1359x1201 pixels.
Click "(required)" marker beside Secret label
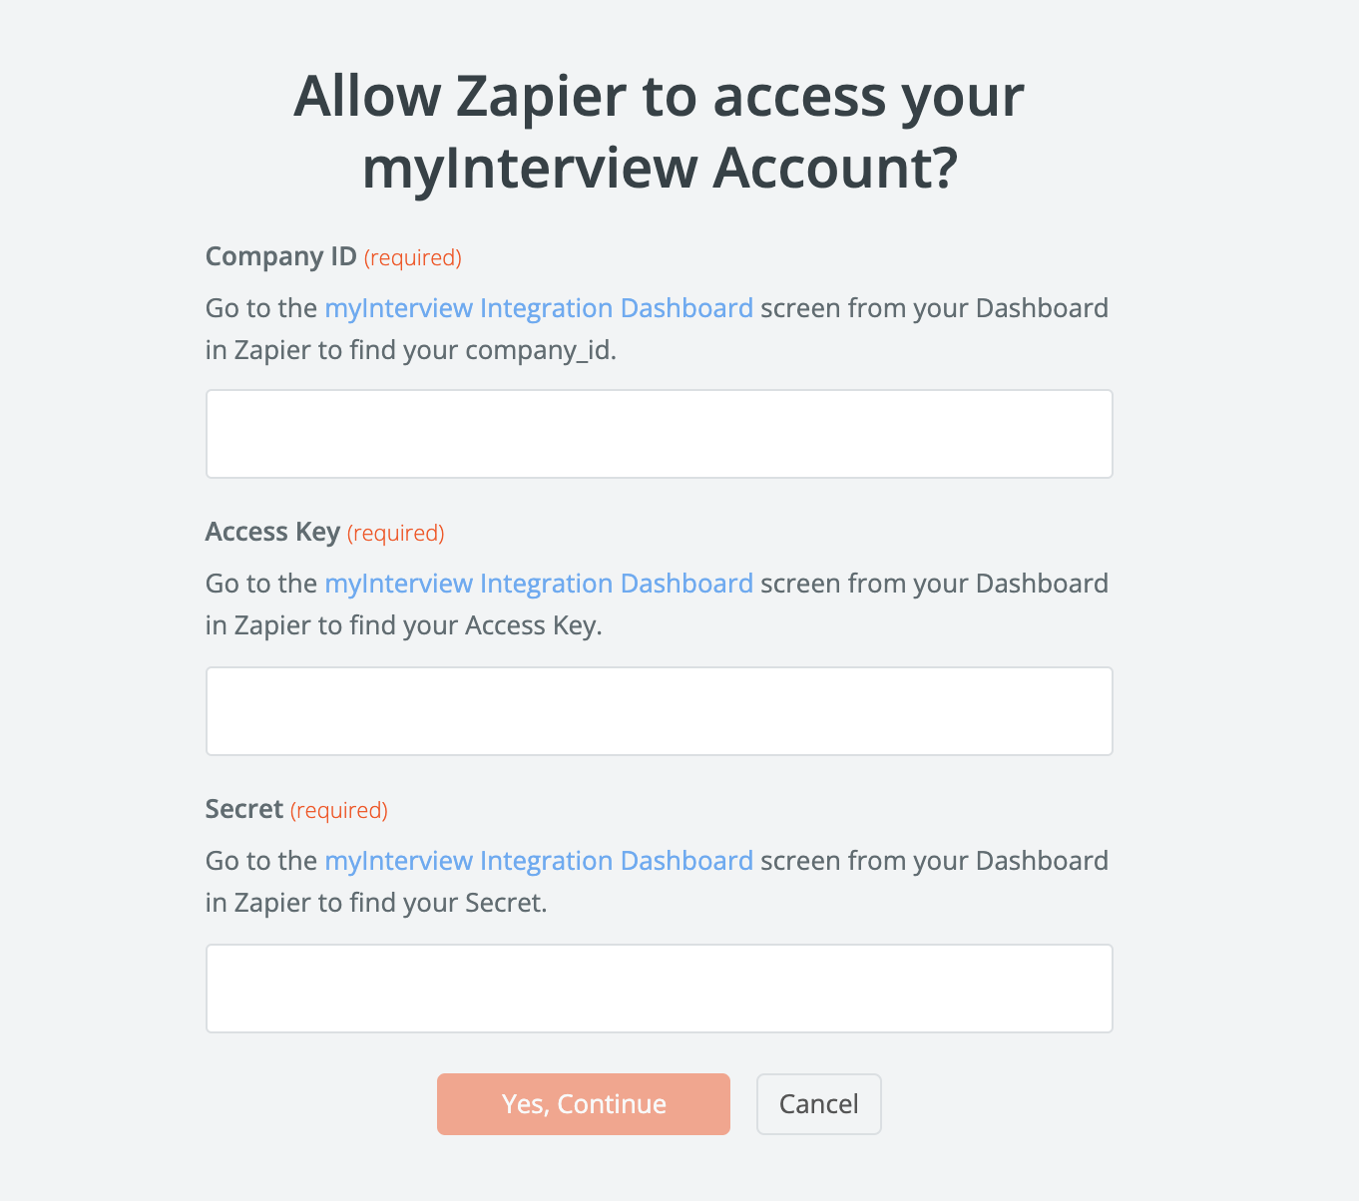(x=338, y=811)
